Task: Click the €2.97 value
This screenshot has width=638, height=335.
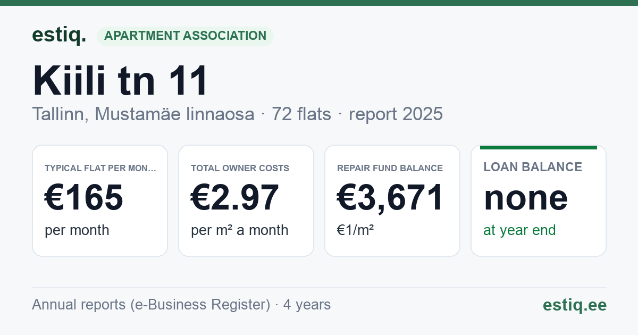Action: 234,197
